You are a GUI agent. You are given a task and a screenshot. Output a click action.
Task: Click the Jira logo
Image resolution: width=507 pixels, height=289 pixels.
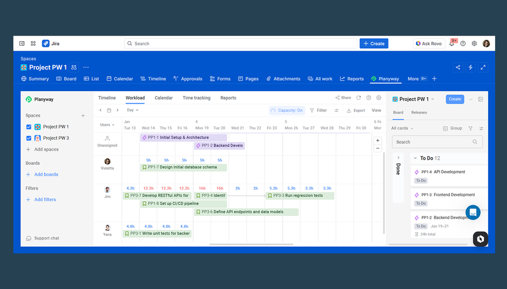tap(51, 43)
